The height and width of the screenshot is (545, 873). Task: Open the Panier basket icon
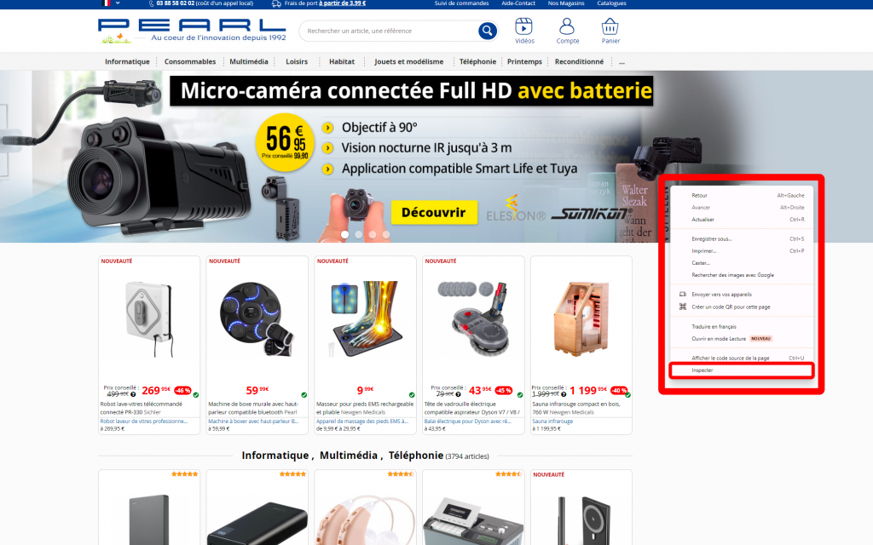point(610,31)
